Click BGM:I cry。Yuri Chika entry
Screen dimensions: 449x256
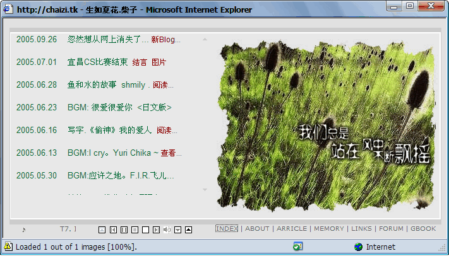click(x=113, y=153)
